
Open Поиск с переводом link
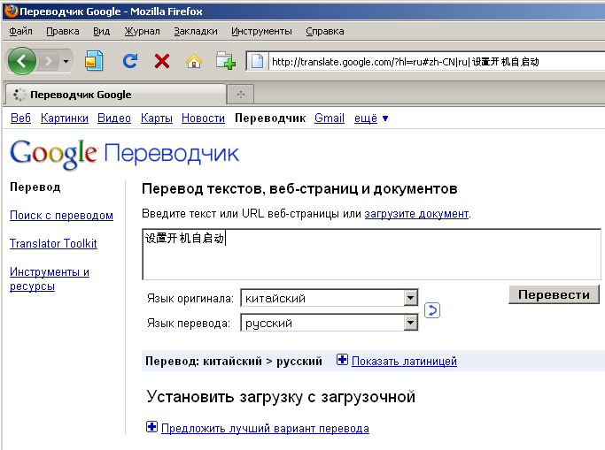(61, 215)
